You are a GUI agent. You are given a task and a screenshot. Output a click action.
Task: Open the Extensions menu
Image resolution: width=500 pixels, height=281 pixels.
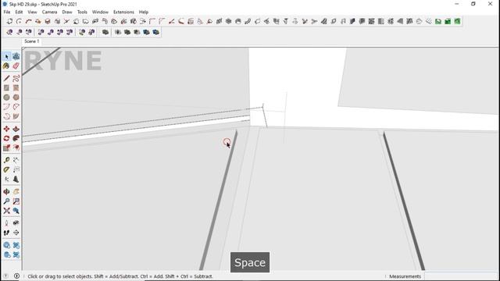coord(123,12)
